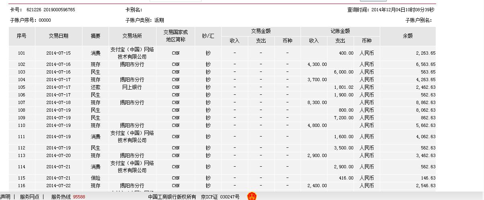The image size is (484, 200).
Task: Click the 服务热线 95588 hotline text
Action: coord(68,197)
